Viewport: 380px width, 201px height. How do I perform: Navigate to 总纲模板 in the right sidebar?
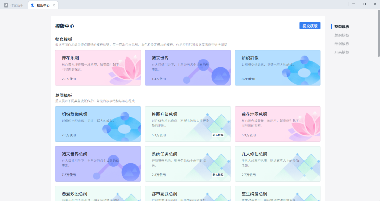pos(341,35)
